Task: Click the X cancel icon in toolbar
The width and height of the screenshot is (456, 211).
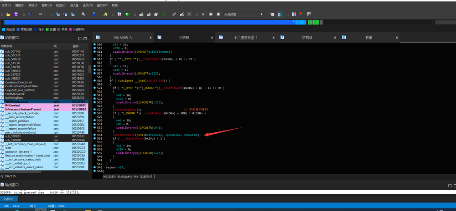Action: 190,14
